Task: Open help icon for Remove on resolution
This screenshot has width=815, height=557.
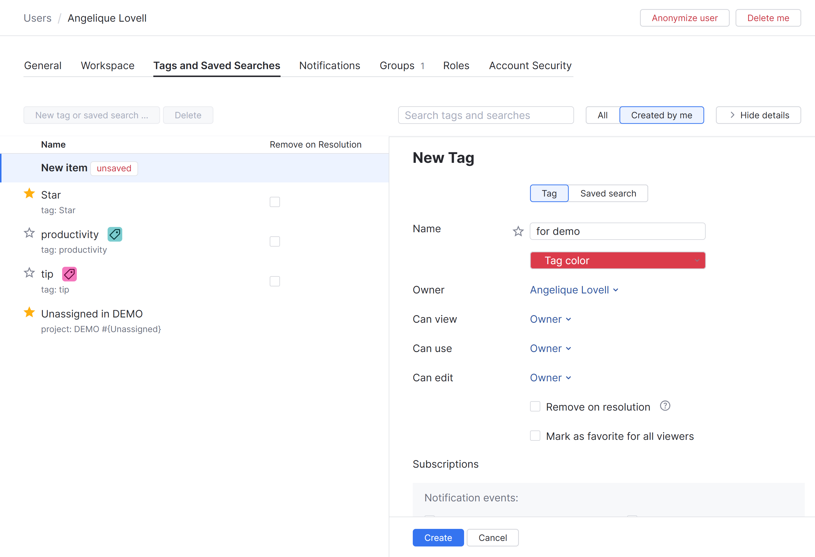Action: [x=665, y=406]
